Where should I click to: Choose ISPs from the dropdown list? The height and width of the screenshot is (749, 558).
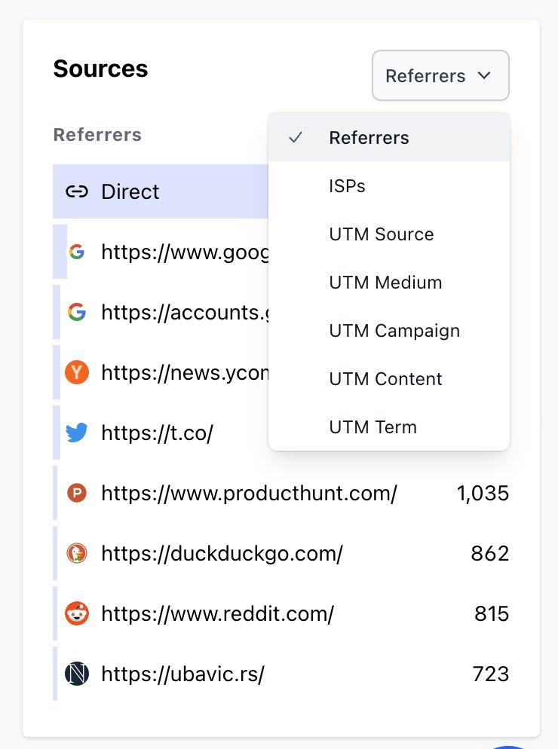389,186
